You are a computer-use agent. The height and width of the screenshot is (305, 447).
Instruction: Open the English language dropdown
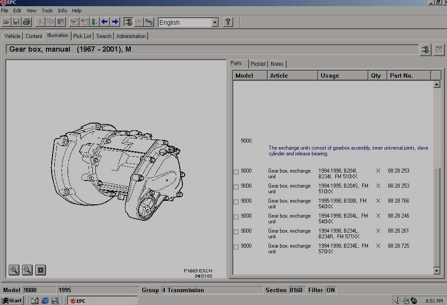[x=215, y=22]
